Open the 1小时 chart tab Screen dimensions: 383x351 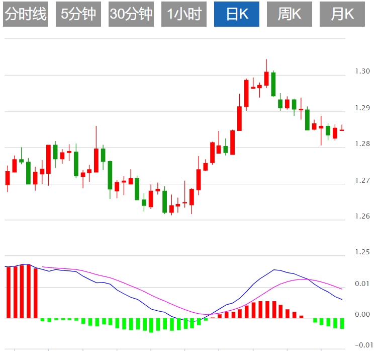[184, 14]
